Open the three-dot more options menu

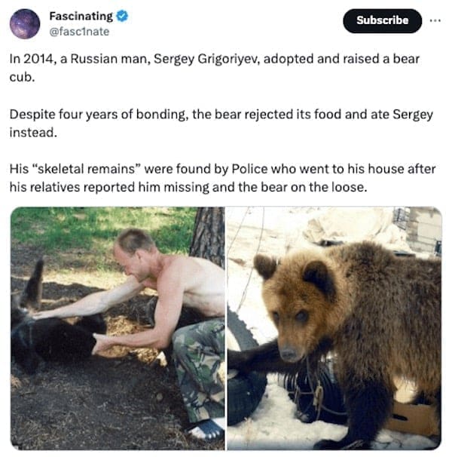coord(435,20)
